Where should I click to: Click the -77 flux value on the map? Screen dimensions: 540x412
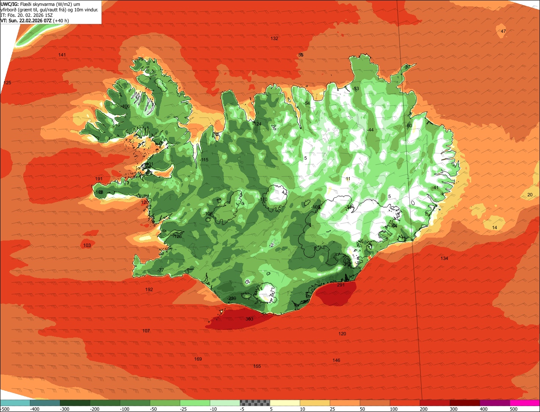[160, 270]
